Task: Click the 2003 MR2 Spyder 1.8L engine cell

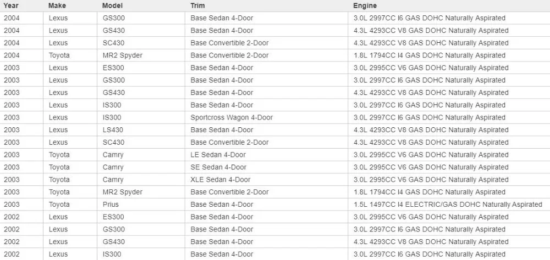Action: tap(449, 192)
